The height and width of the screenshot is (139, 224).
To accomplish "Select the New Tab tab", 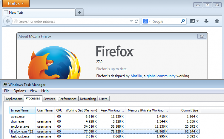I will tap(39, 13).
